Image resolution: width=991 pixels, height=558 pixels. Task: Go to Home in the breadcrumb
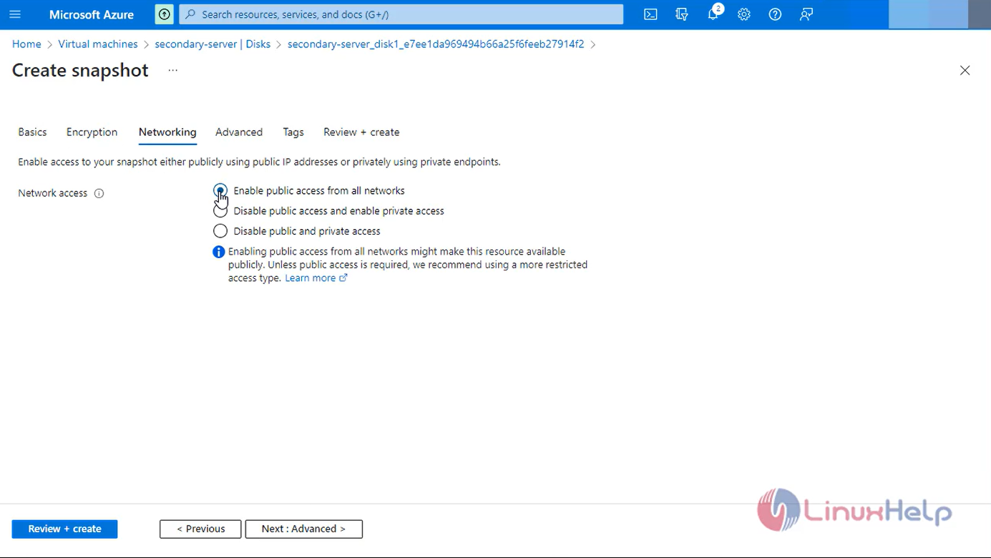[x=26, y=44]
